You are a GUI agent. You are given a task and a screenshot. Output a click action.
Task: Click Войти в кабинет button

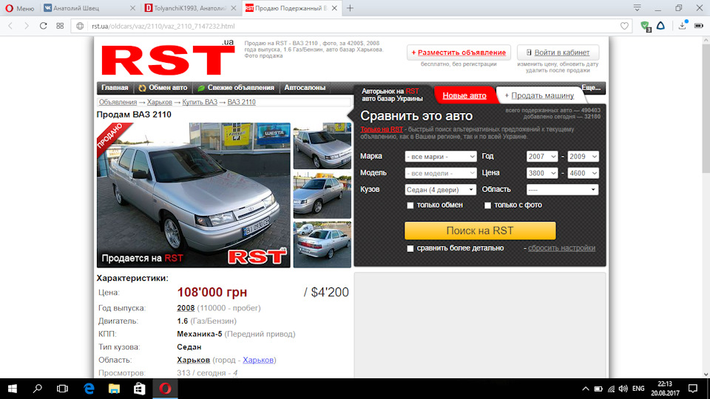[x=558, y=52]
